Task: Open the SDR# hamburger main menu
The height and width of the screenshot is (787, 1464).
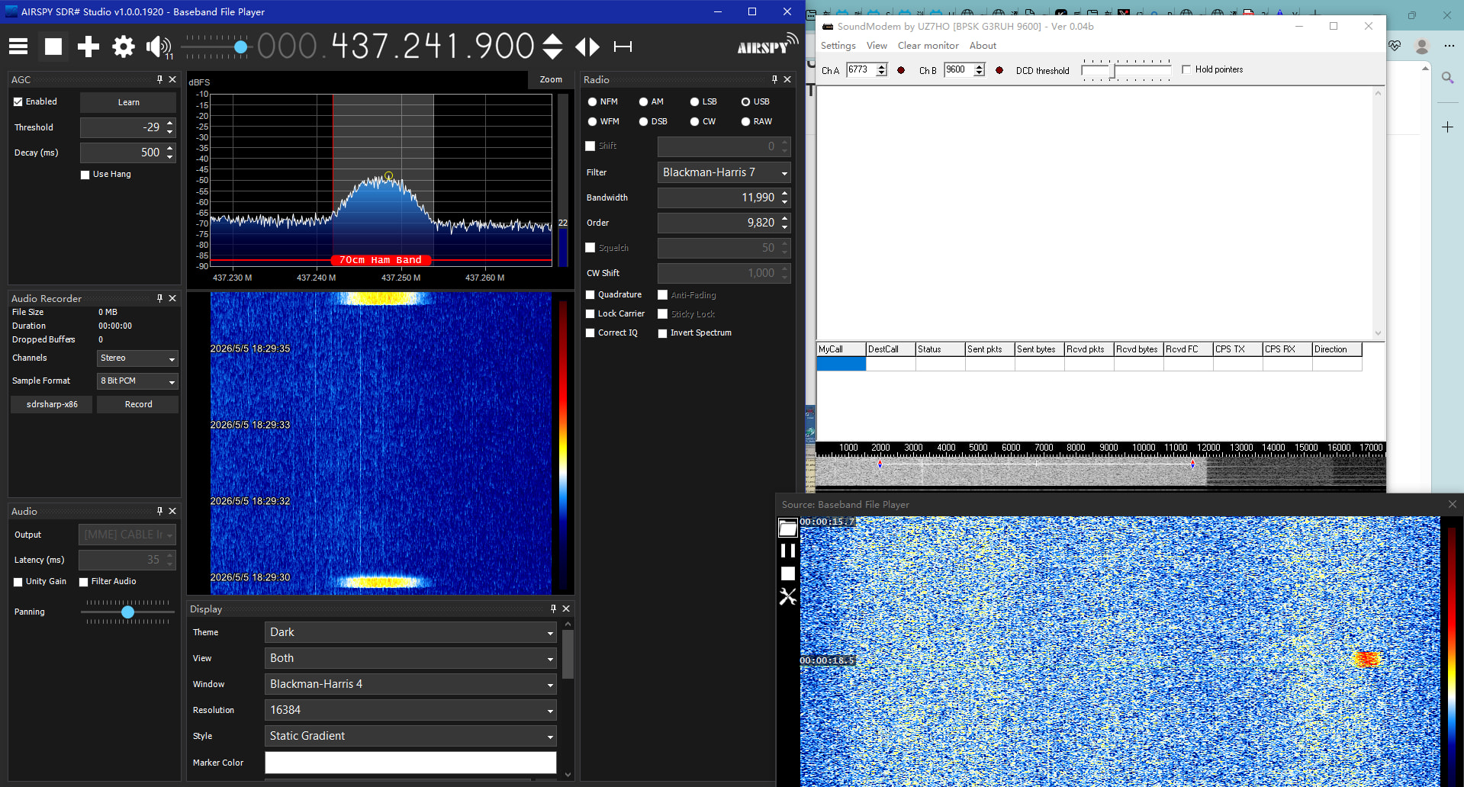Action: click(x=18, y=47)
